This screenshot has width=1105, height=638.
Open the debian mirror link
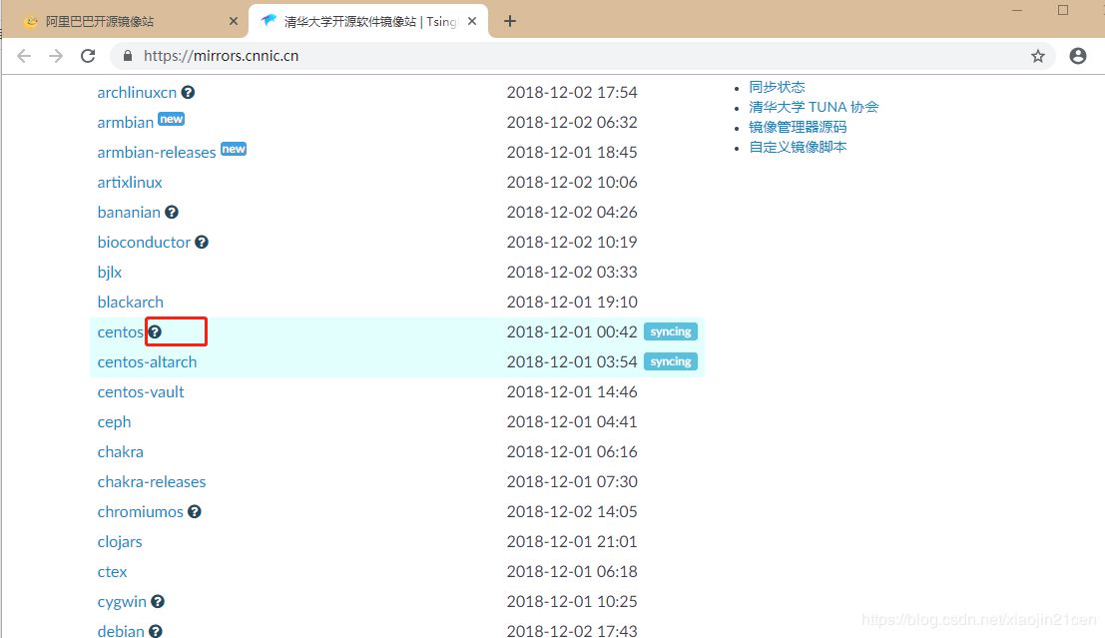coord(121,632)
